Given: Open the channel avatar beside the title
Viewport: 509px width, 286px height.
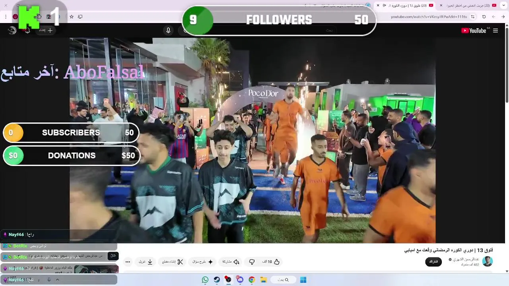Looking at the screenshot, I should pos(488,261).
